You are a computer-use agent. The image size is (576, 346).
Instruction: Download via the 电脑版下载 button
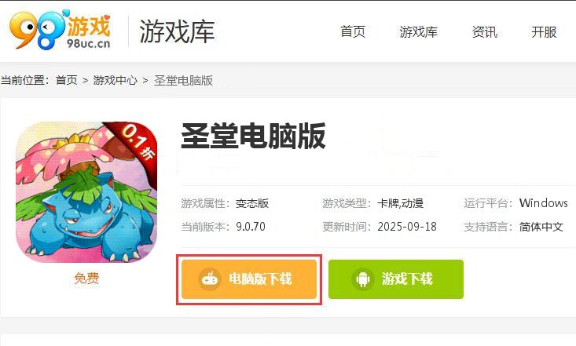click(x=249, y=279)
